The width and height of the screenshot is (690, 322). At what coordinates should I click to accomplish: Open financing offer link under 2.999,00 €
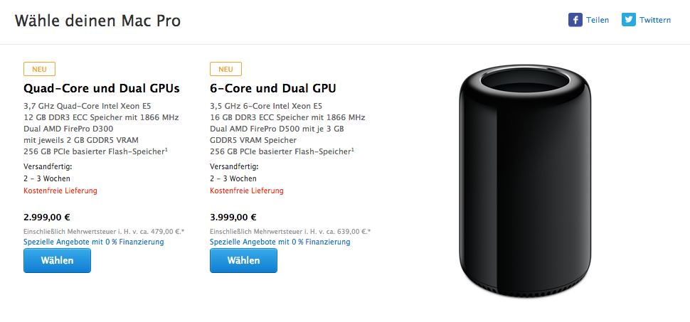coord(94,242)
